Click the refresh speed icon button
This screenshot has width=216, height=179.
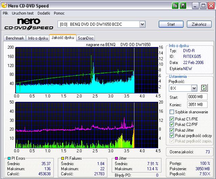[x=204, y=88]
